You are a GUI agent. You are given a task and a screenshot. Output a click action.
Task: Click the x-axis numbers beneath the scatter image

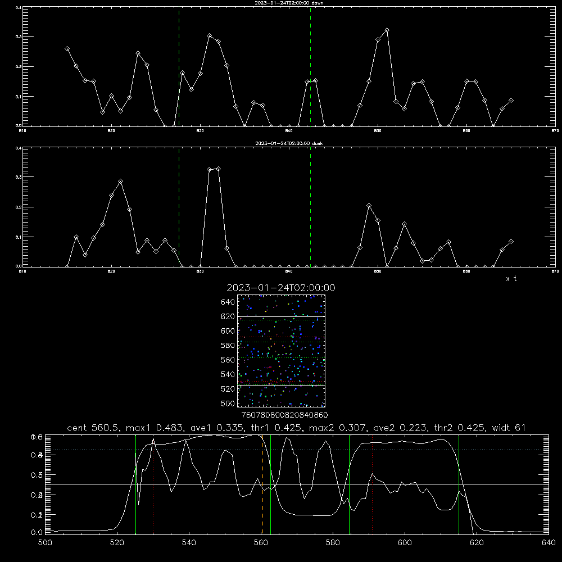pyautogui.click(x=284, y=415)
